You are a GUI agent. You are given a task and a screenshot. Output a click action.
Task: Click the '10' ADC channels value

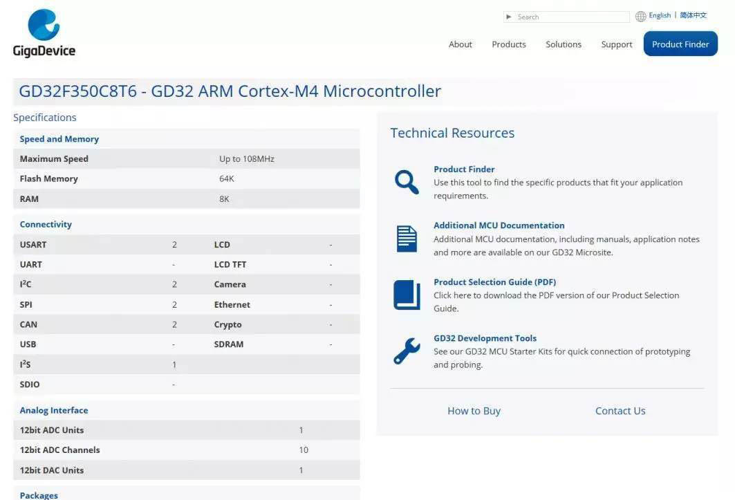304,450
